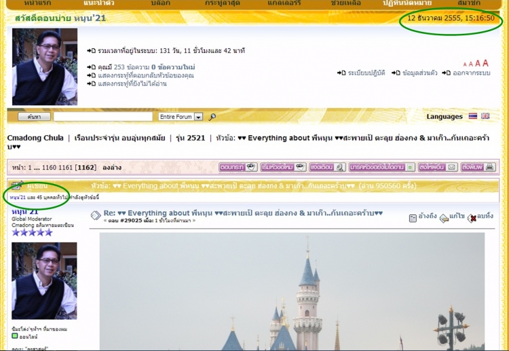509x351 pixels.
Task: Open เรือนประจำรุ่น อบอุ่นทุกสมัย breadcrumb
Action: (119, 138)
